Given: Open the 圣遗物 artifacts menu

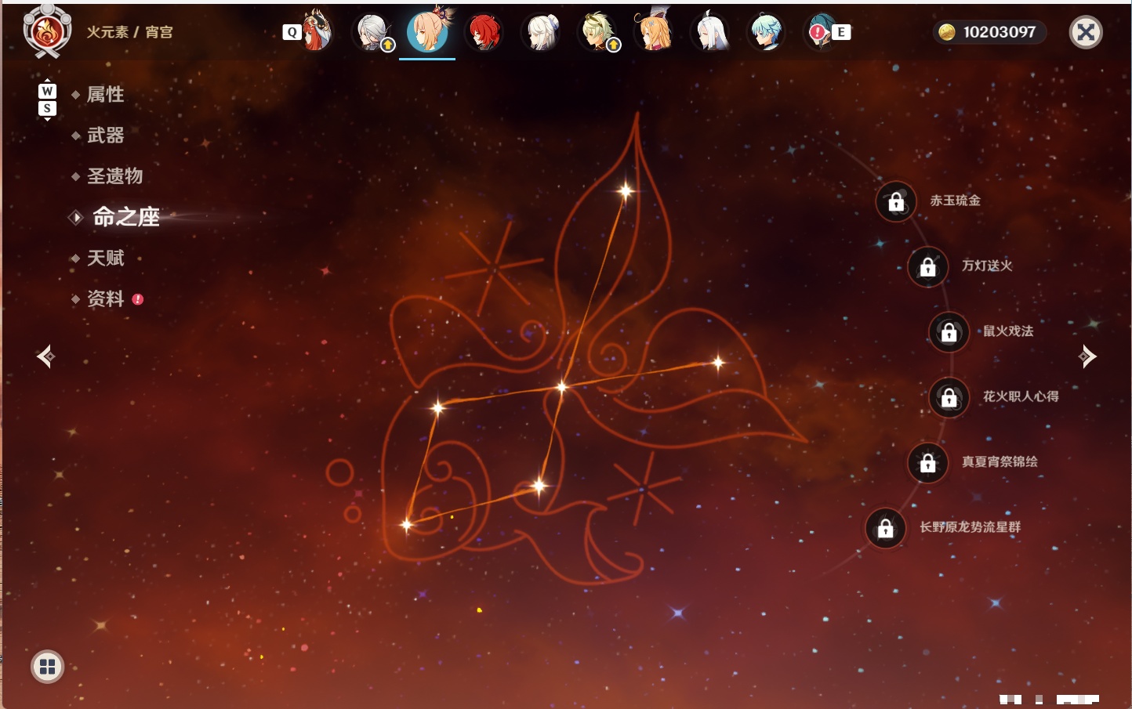Looking at the screenshot, I should (115, 176).
